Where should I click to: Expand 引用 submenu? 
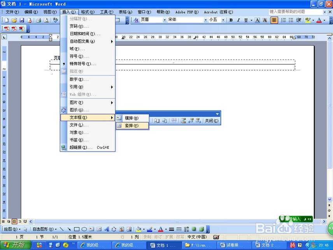(x=88, y=87)
